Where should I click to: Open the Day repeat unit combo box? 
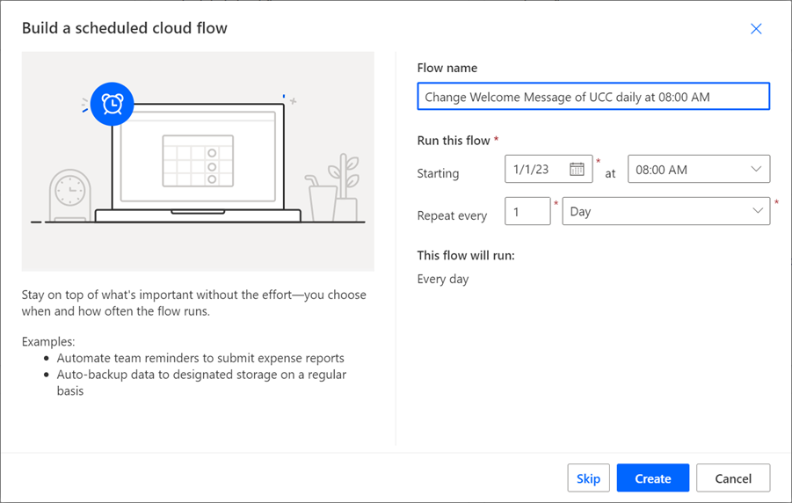[659, 212]
